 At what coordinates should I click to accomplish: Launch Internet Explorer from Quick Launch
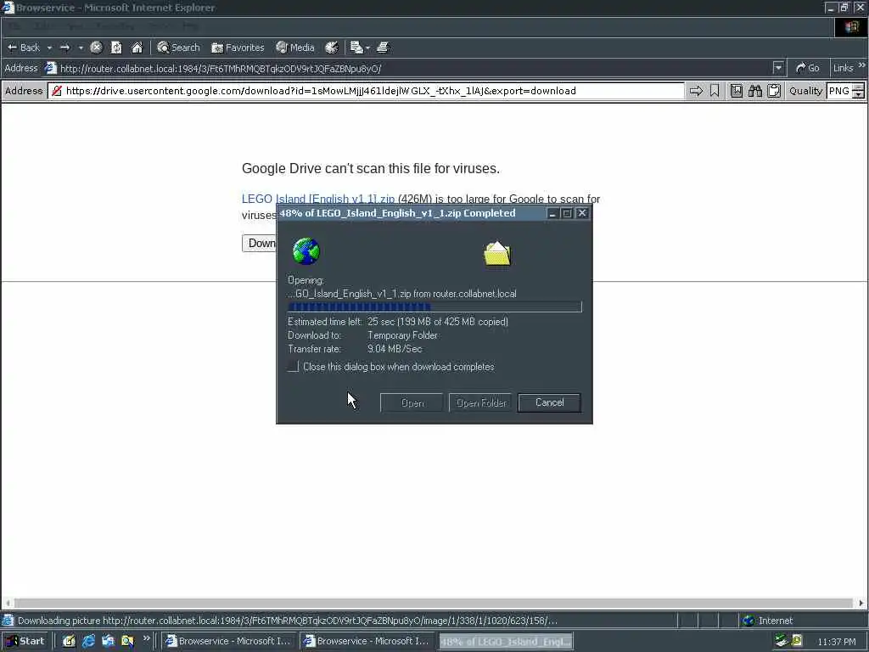coord(88,641)
